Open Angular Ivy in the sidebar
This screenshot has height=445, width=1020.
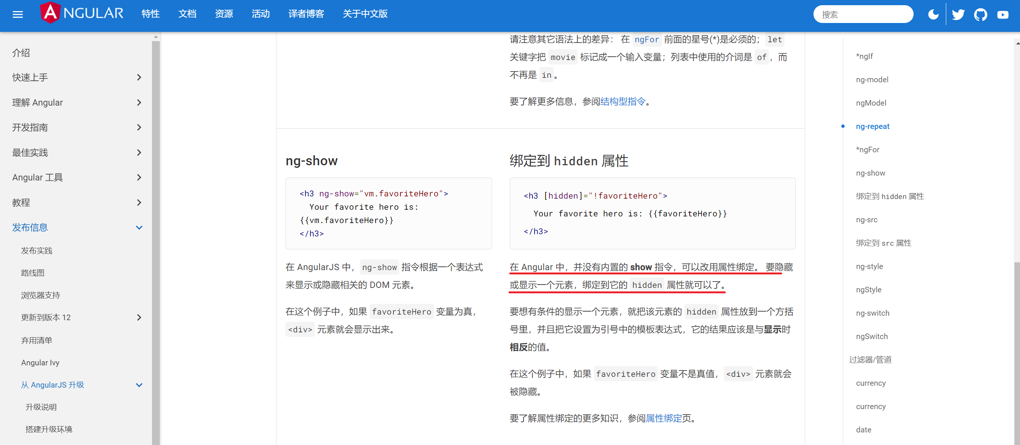point(40,362)
